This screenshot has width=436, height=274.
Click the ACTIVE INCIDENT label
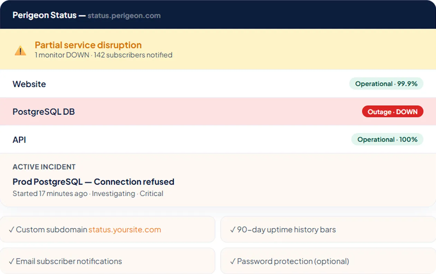pos(44,167)
